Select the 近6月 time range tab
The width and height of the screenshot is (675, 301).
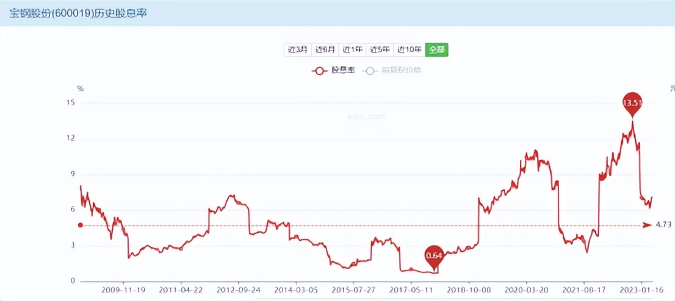325,49
